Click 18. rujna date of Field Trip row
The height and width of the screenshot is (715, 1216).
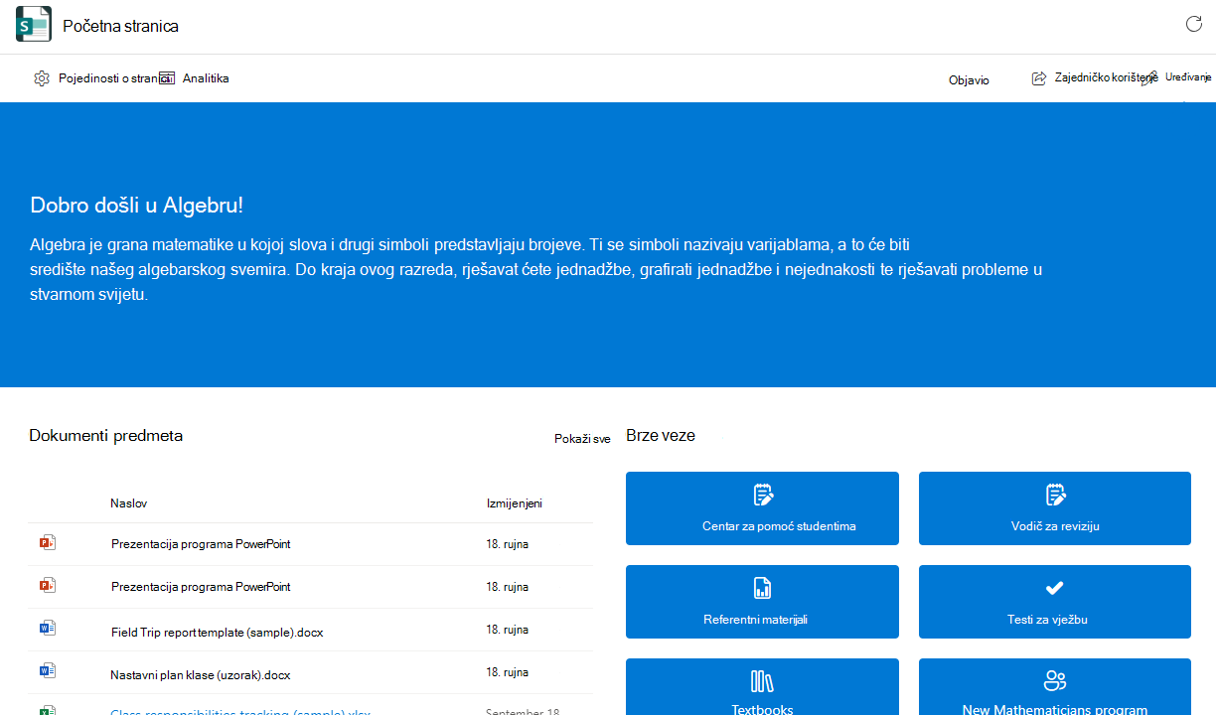[x=507, y=630]
